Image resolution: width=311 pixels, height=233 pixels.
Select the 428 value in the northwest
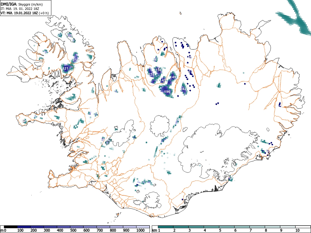[70, 35]
